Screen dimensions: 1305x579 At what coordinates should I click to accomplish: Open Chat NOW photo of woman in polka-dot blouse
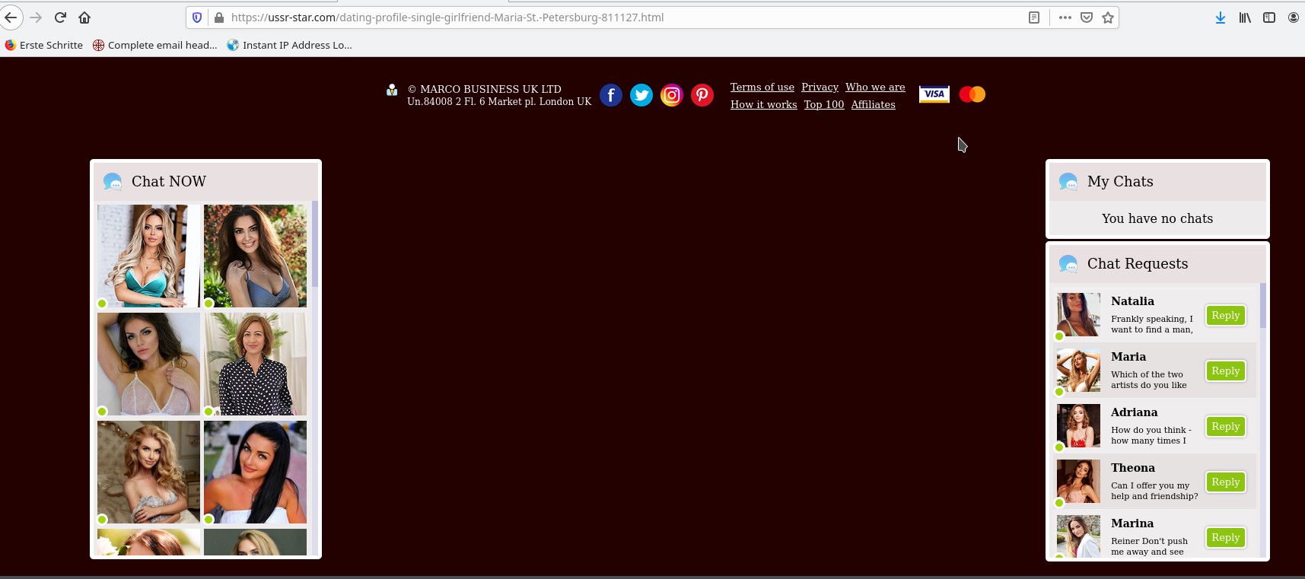pyautogui.click(x=255, y=364)
